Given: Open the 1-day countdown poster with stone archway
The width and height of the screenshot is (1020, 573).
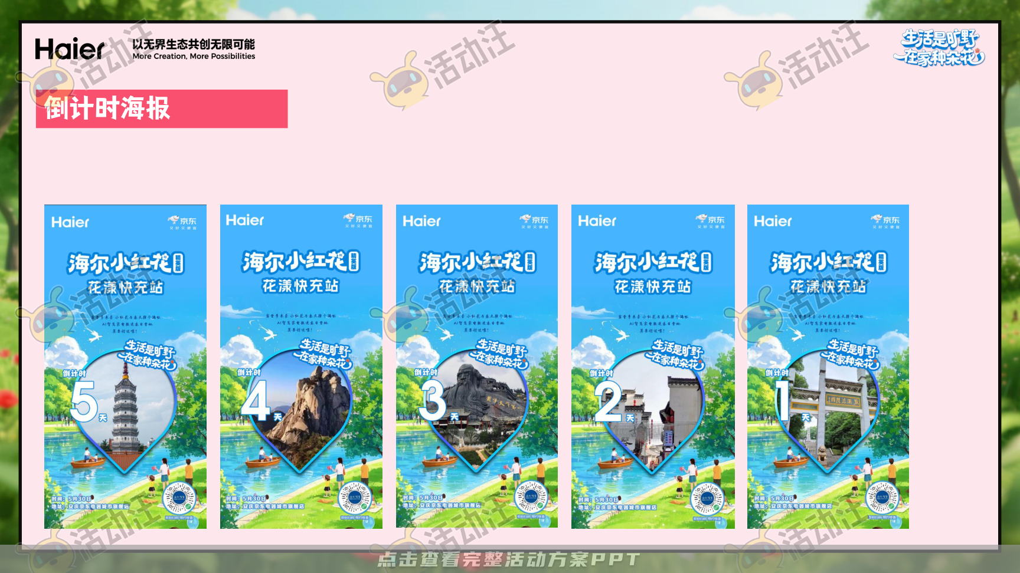Looking at the screenshot, I should [x=828, y=367].
